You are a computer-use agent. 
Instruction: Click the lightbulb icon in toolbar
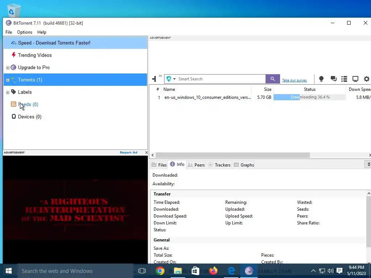tap(321, 79)
